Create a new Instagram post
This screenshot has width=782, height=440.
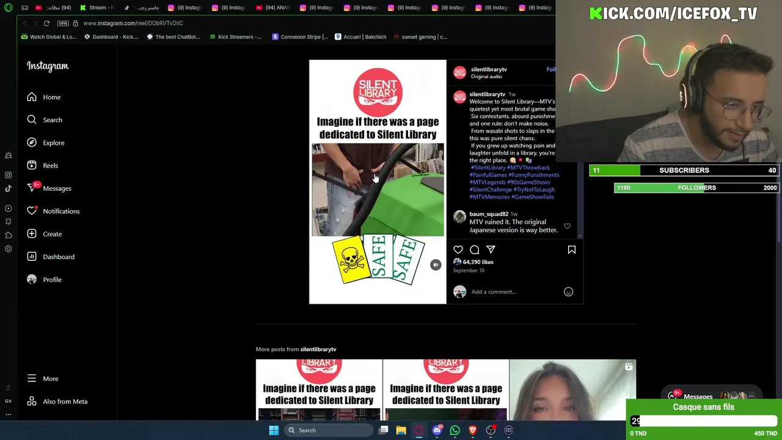coord(44,234)
